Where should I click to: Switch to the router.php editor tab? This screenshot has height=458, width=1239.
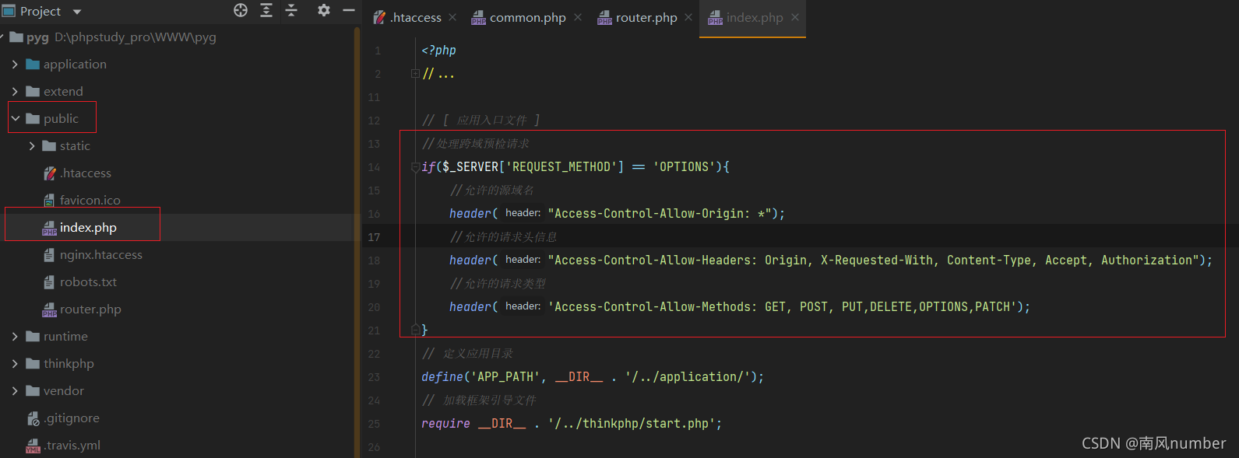646,17
